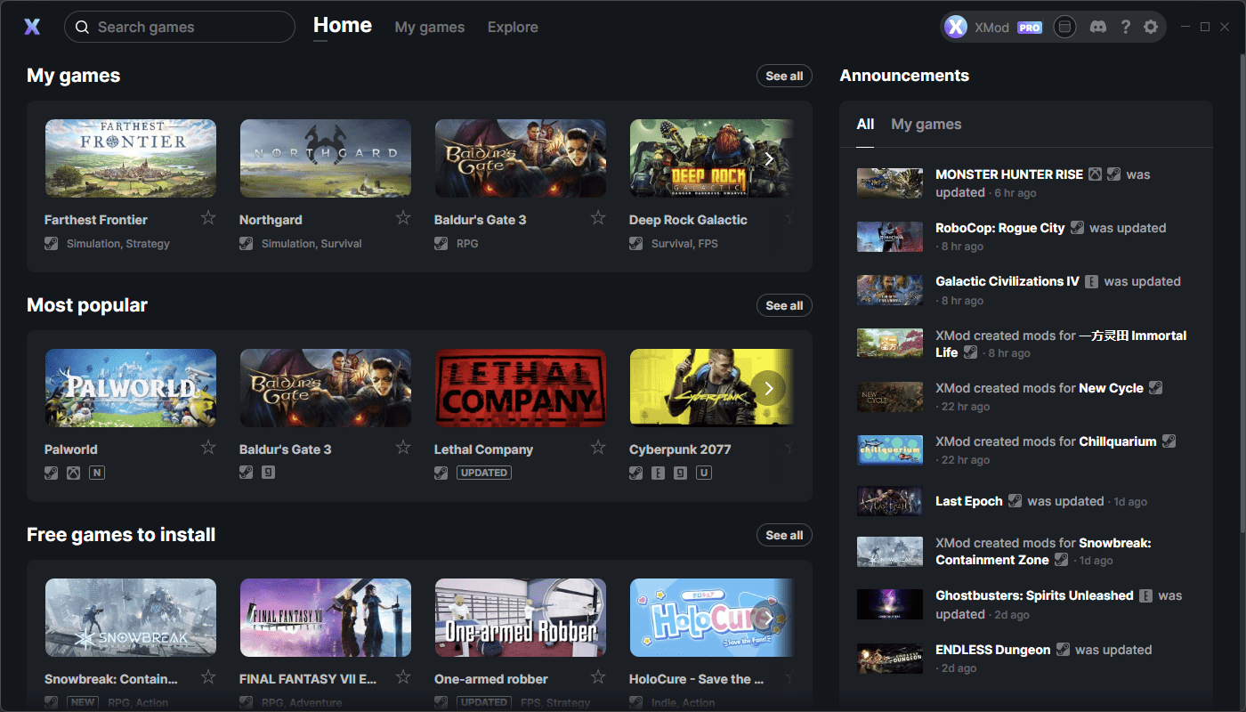Show next games in Most popular carousel
Viewport: 1246px width, 712px height.
(x=768, y=388)
